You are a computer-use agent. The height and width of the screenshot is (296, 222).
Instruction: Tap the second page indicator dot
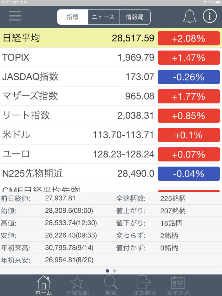(114, 271)
